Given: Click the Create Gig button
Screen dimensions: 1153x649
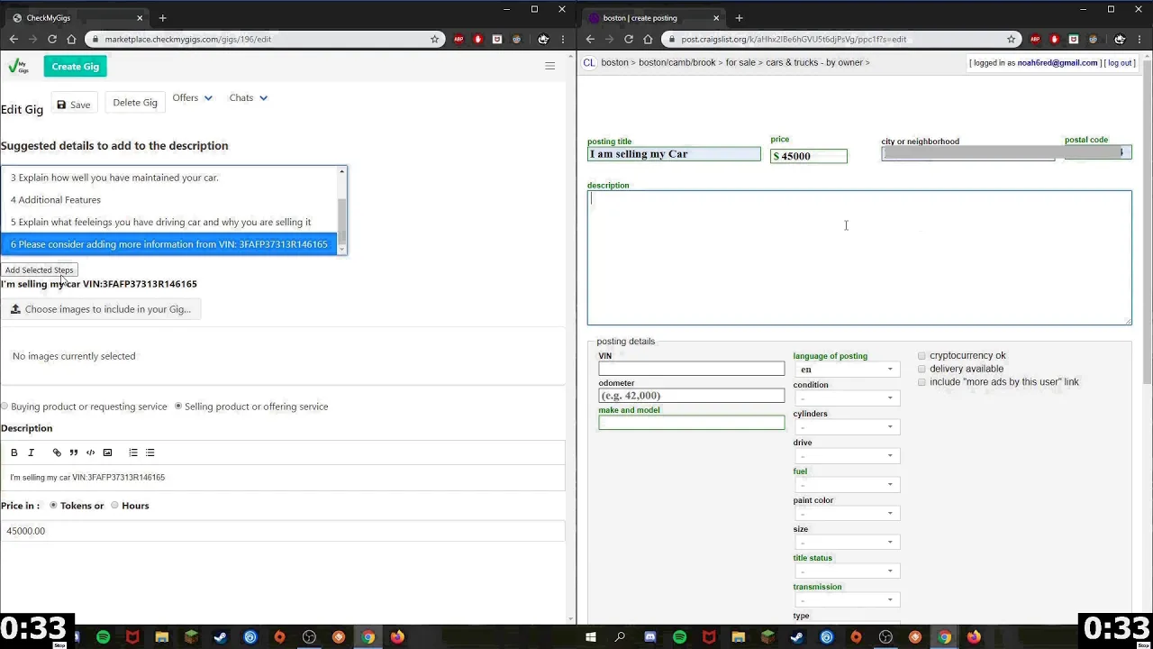Looking at the screenshot, I should (x=76, y=66).
